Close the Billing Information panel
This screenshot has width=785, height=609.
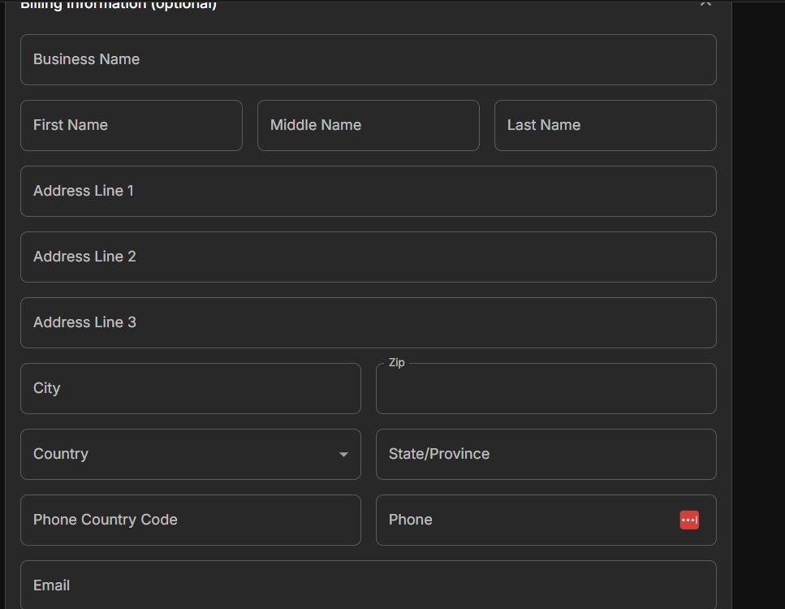coord(705,3)
